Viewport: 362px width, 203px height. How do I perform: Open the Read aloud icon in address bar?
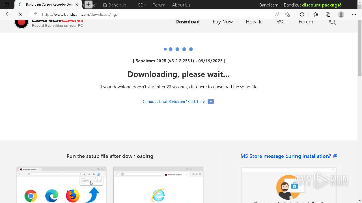277,14
